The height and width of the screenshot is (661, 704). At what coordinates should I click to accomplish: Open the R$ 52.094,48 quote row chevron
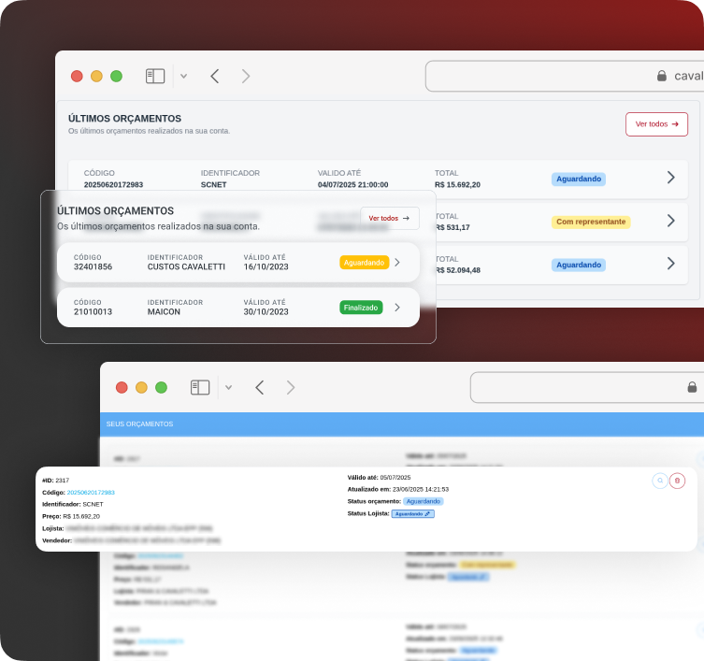[670, 264]
